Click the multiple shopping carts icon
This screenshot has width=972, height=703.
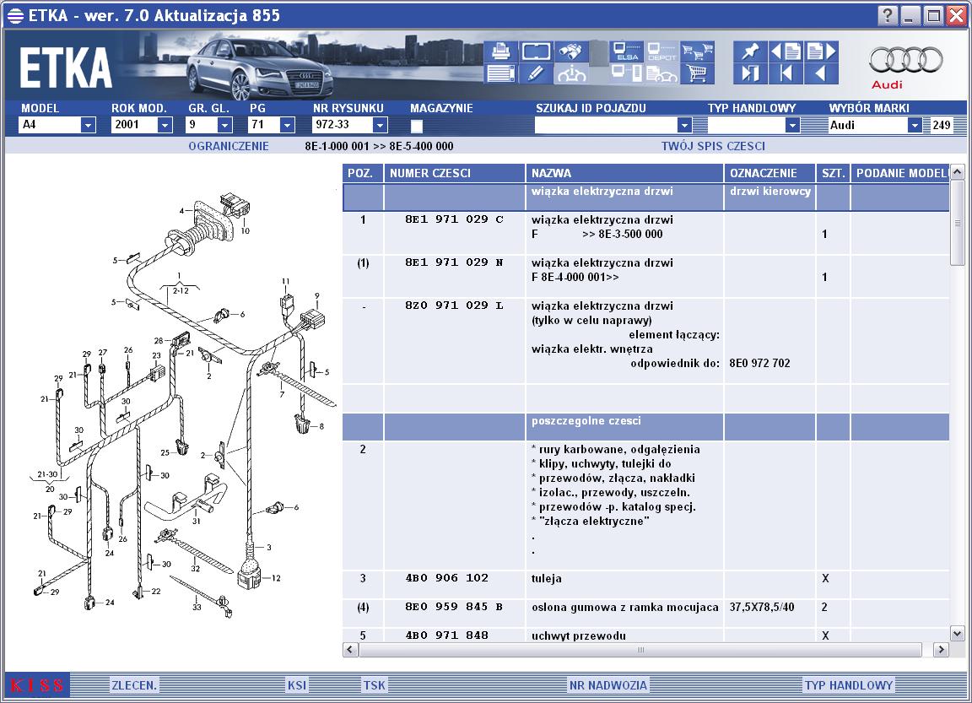tap(698, 51)
